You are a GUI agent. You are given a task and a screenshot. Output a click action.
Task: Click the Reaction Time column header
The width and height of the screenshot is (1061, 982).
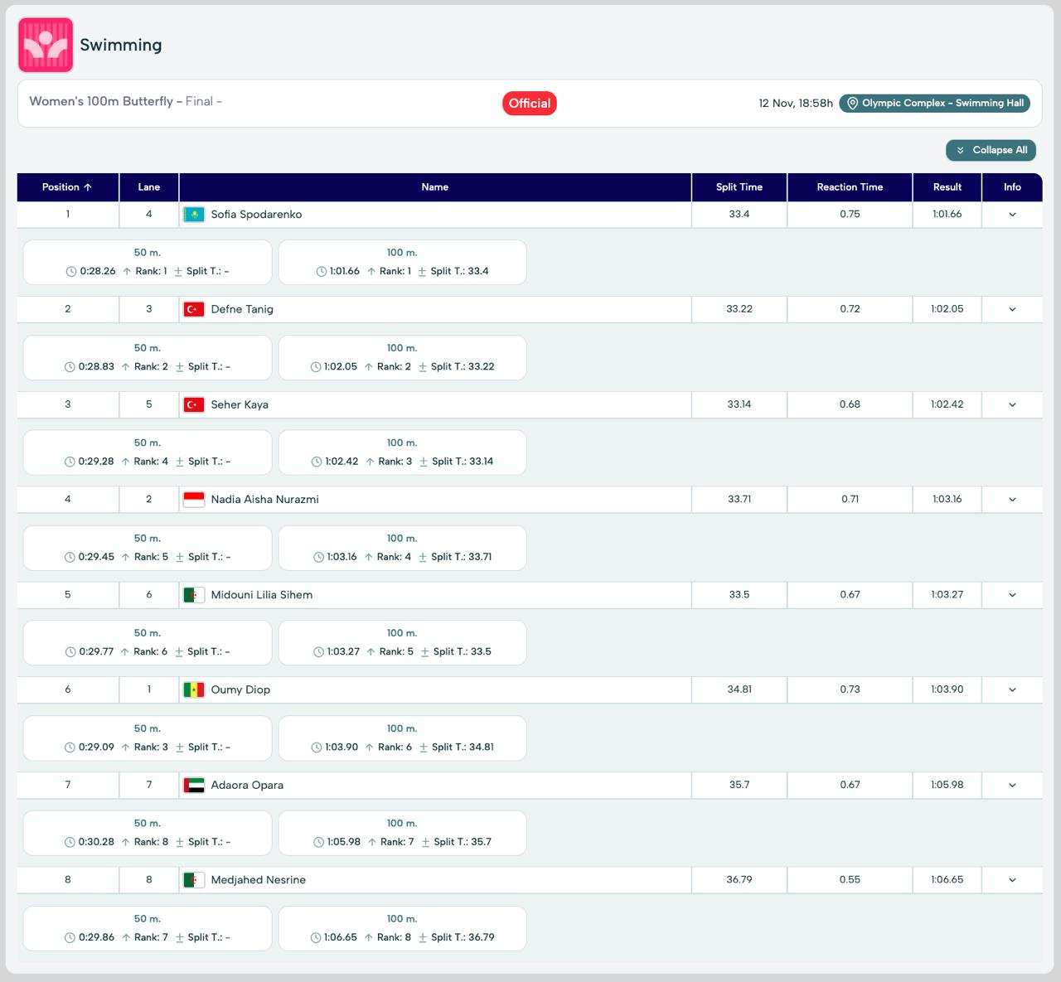pyautogui.click(x=850, y=187)
